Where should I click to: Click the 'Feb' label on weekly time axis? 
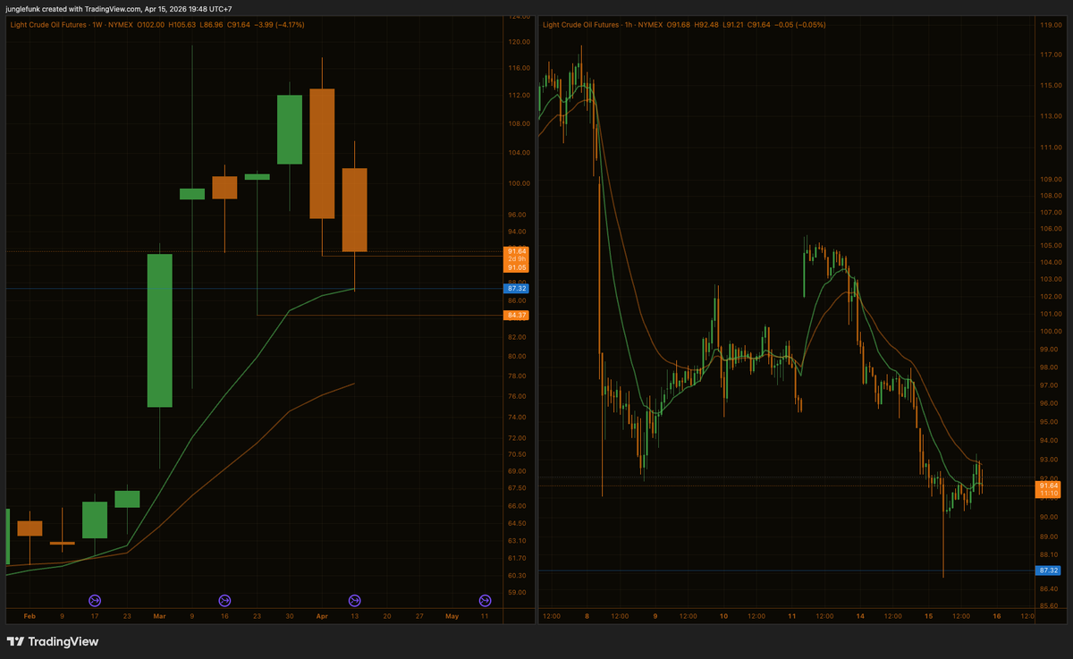[30, 616]
